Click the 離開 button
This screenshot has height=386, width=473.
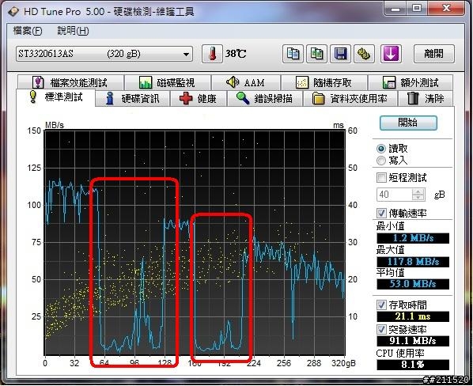click(433, 54)
